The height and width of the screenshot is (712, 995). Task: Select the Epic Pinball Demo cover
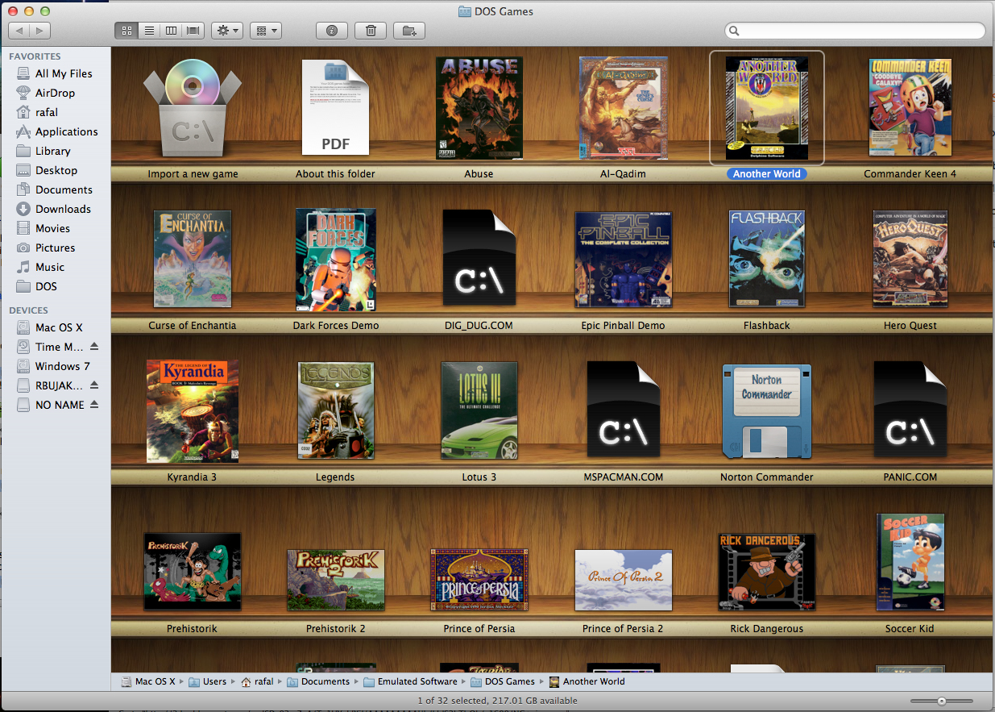click(x=623, y=260)
